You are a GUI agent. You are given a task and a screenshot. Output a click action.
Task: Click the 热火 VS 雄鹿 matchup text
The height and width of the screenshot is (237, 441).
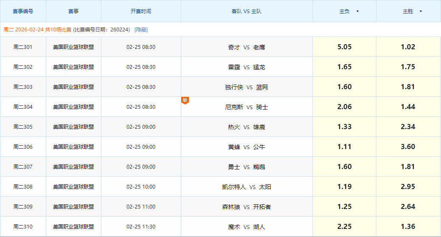(x=246, y=127)
